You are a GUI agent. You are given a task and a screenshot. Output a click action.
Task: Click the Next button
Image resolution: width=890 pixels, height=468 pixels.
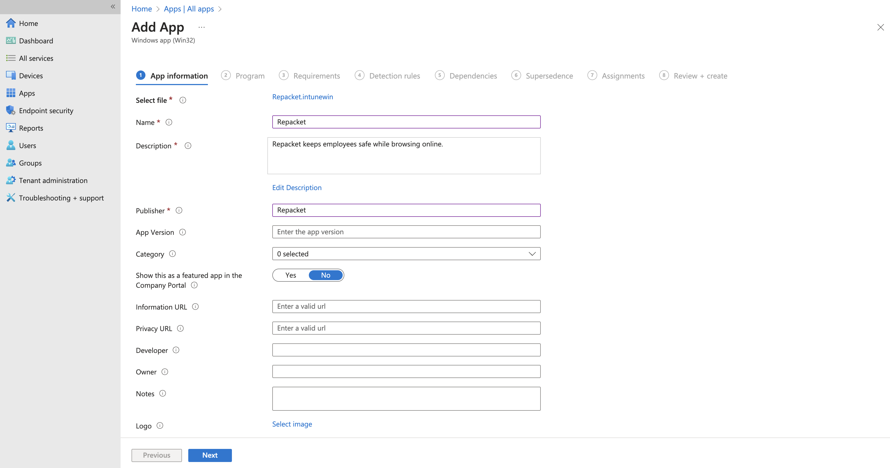[210, 455]
